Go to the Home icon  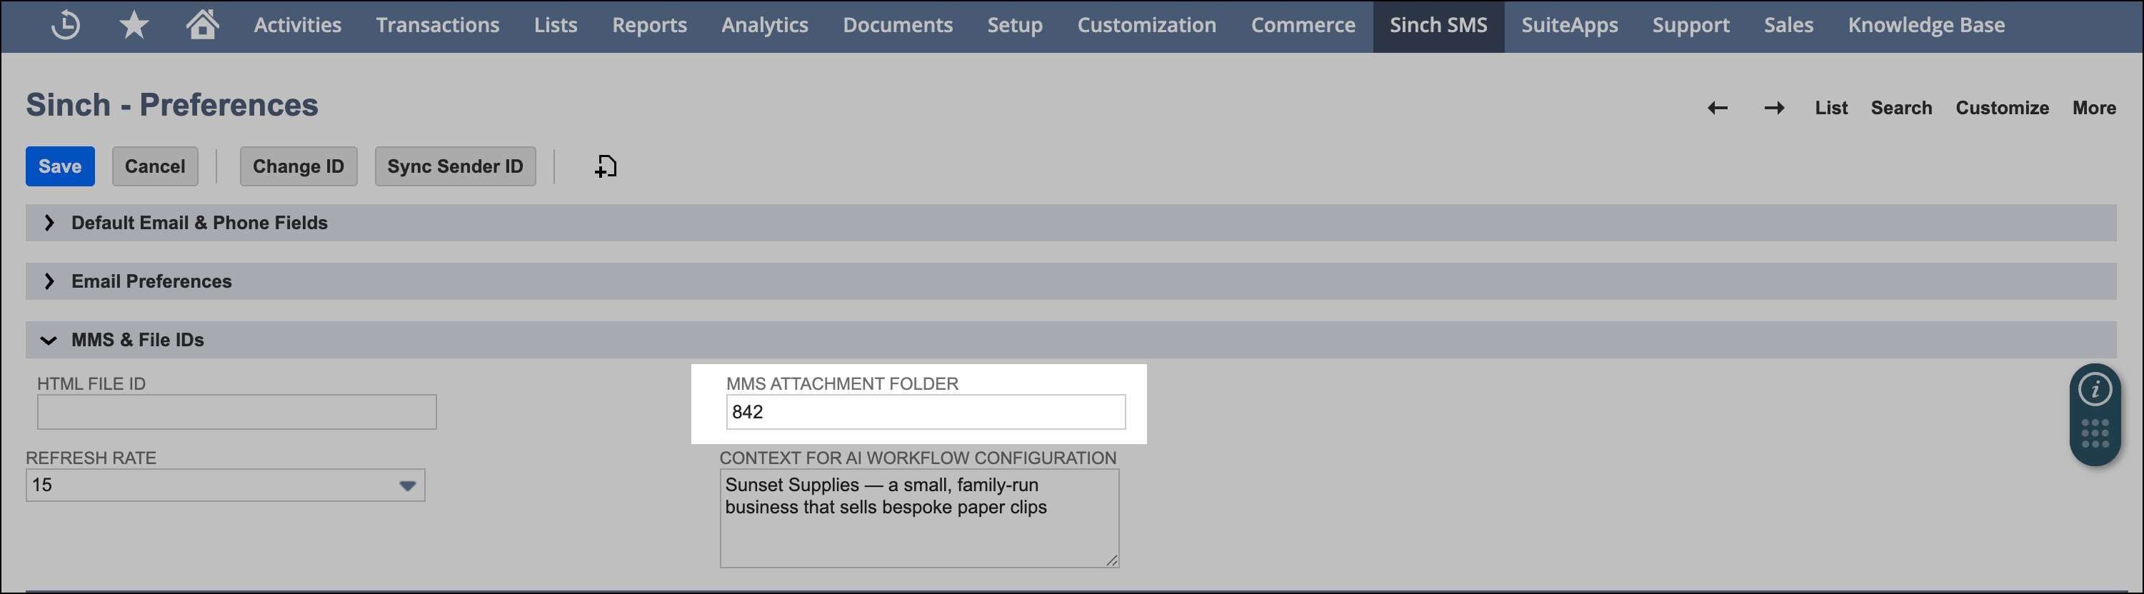point(202,24)
